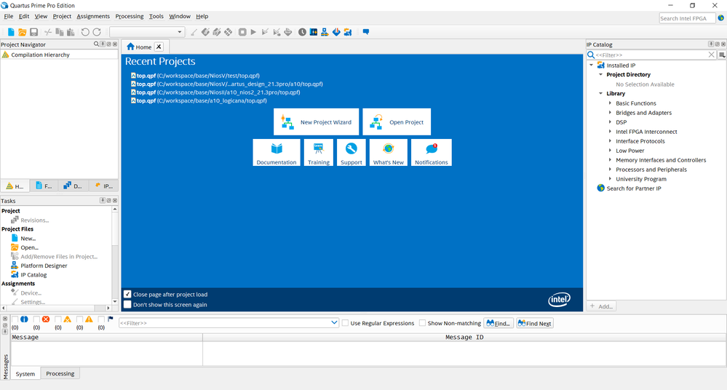
Task: Click the globe icon beside Search Intel FPGA
Action: click(721, 18)
